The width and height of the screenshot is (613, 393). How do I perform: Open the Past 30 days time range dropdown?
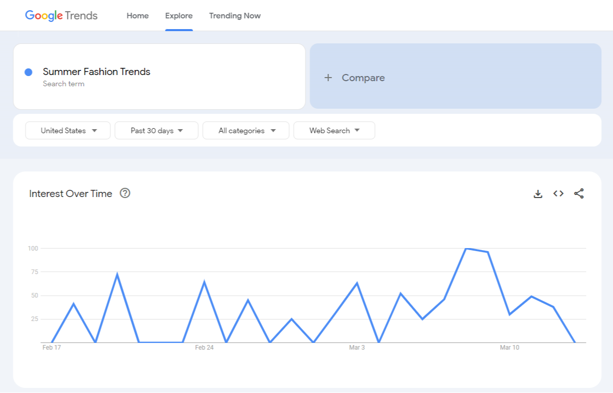[156, 131]
